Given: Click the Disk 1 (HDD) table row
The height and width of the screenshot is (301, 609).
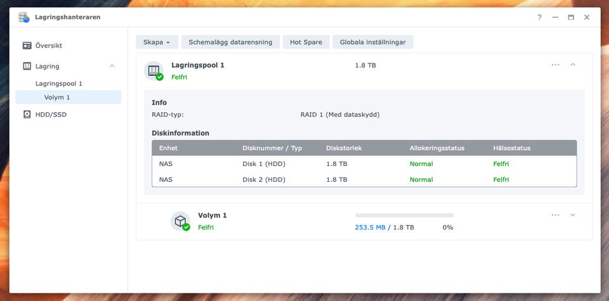Looking at the screenshot, I should tap(363, 163).
